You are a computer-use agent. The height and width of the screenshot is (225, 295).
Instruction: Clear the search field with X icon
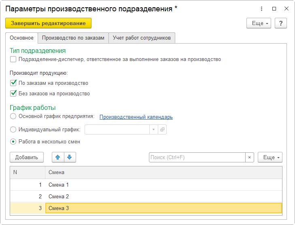point(250,158)
